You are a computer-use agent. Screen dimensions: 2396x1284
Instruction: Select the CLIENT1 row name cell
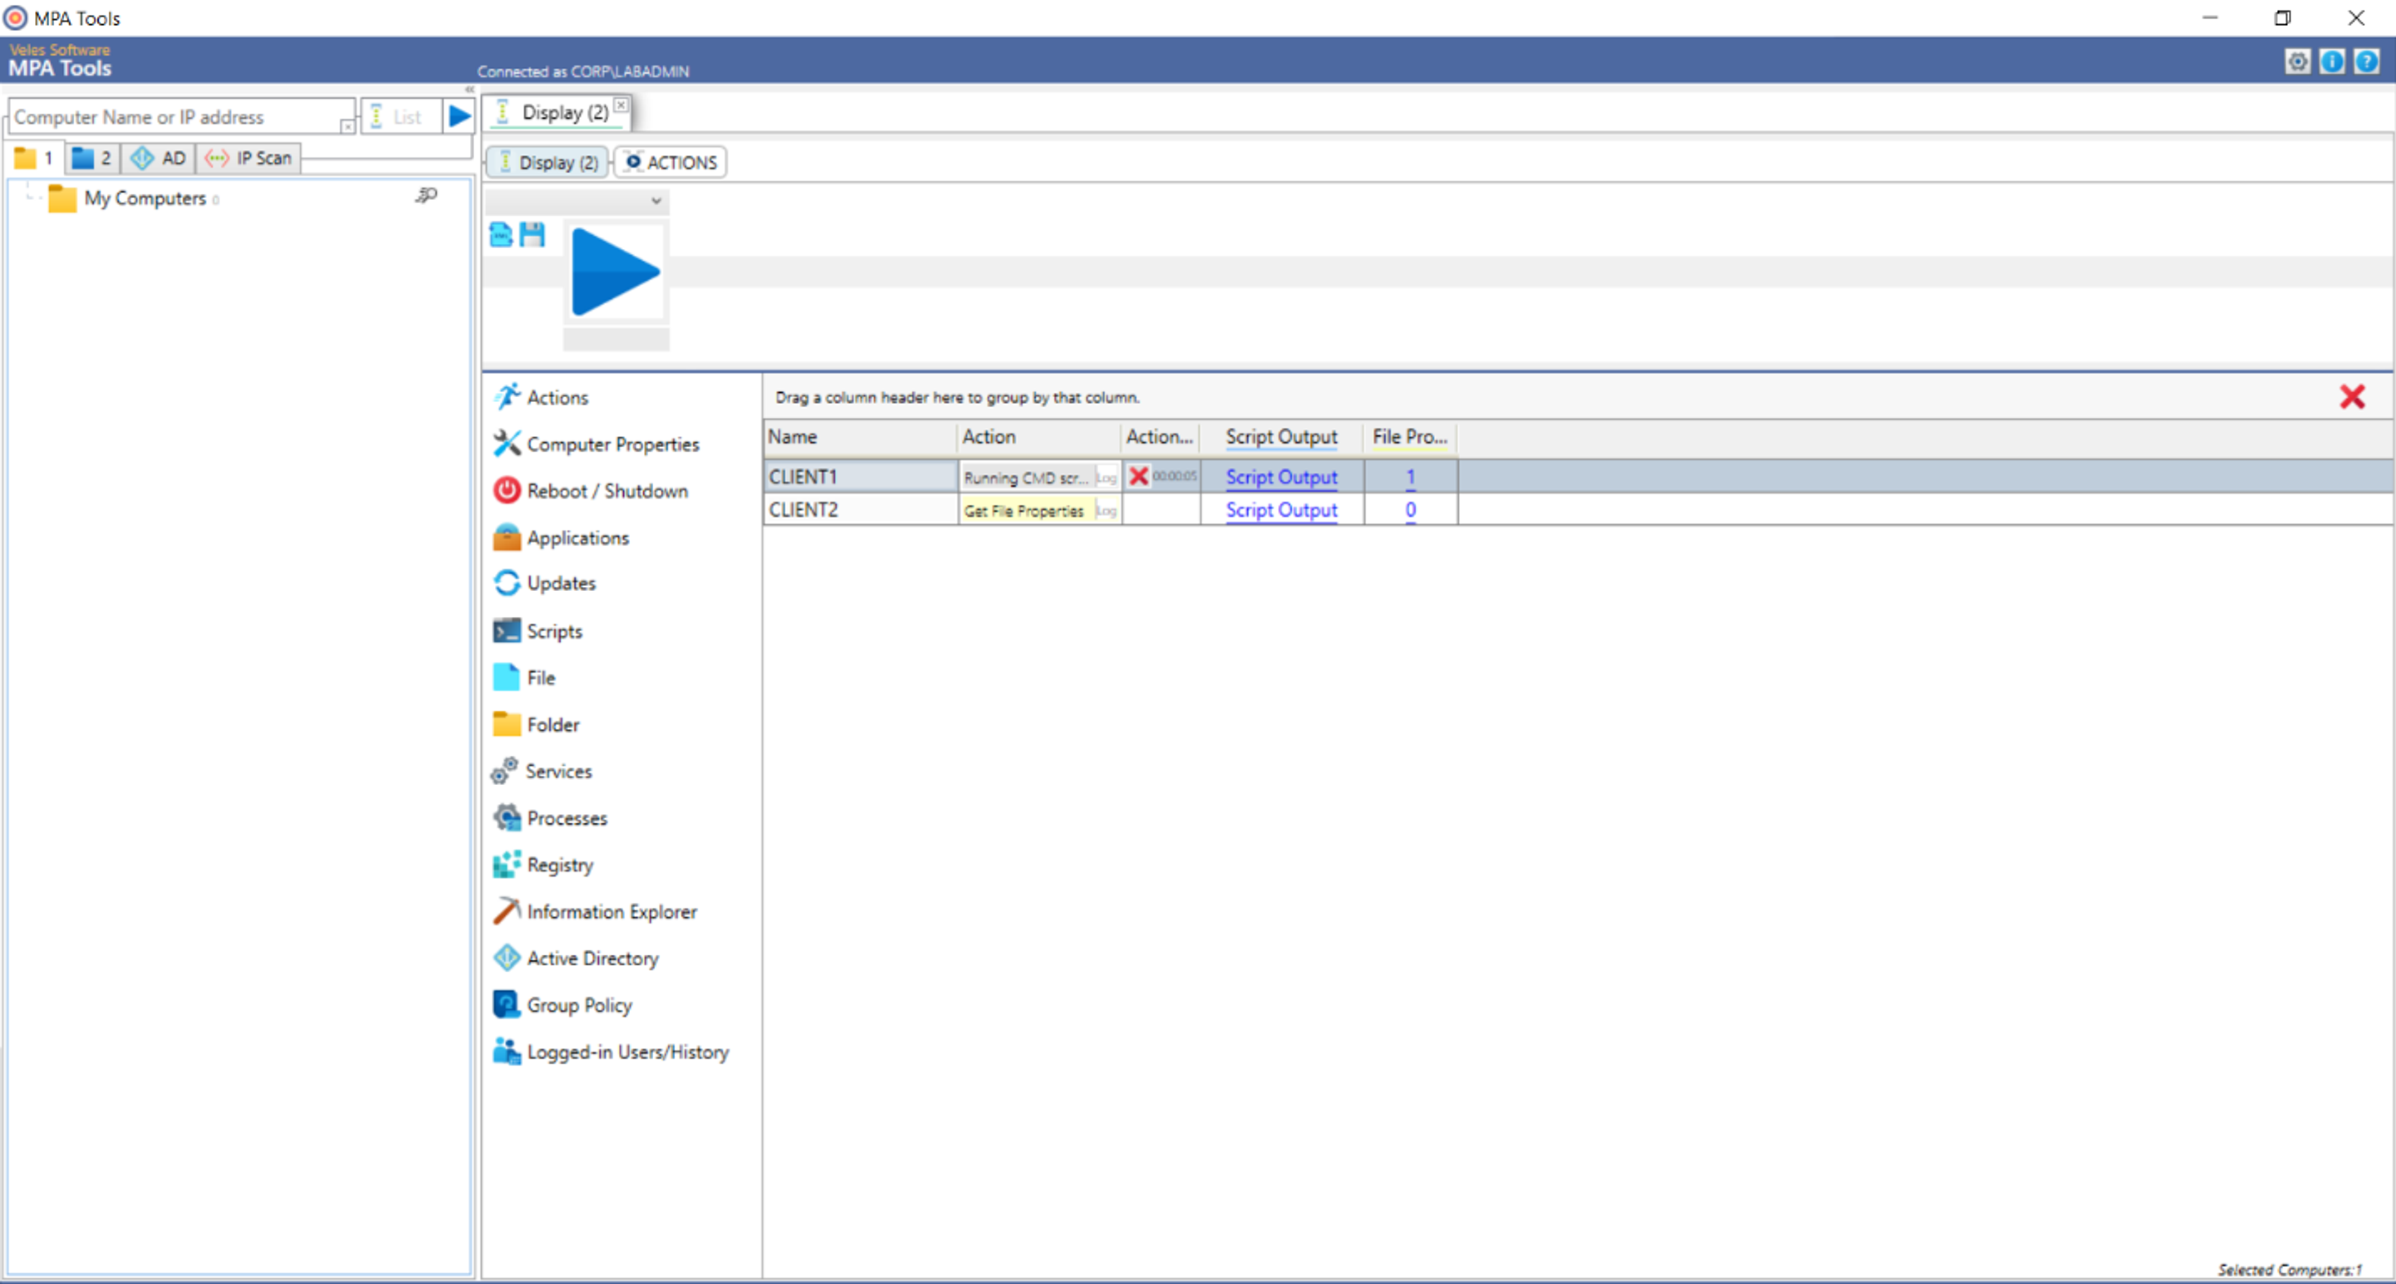[860, 477]
